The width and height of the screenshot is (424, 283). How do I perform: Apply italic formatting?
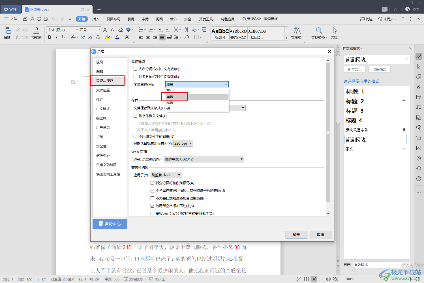tap(57, 37)
